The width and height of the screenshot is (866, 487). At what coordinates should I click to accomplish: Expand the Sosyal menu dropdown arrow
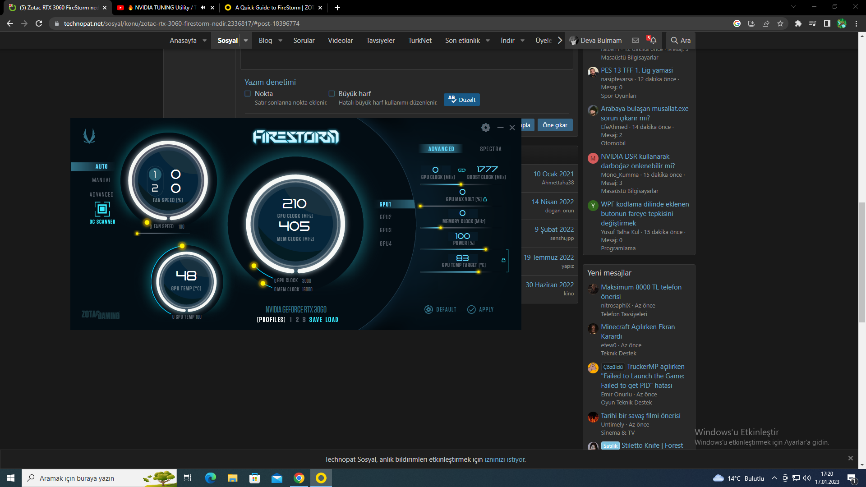pyautogui.click(x=246, y=41)
